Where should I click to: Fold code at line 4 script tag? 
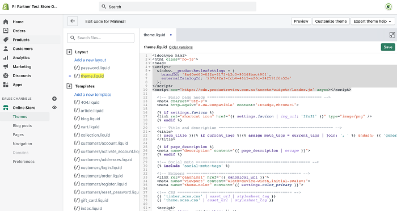(x=150, y=67)
